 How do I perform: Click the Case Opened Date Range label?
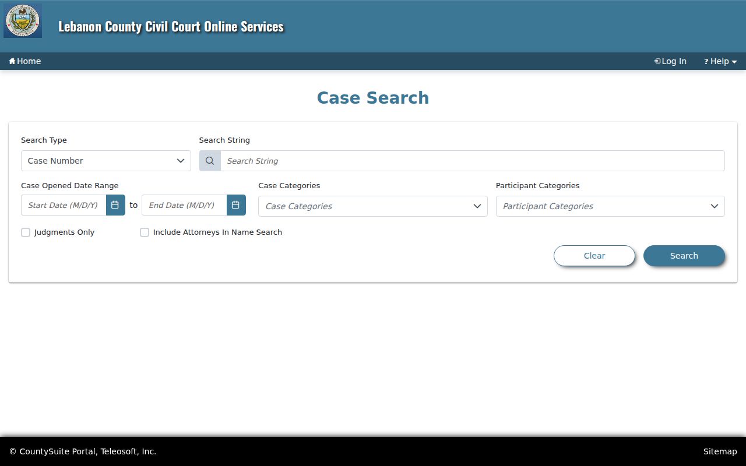(70, 185)
